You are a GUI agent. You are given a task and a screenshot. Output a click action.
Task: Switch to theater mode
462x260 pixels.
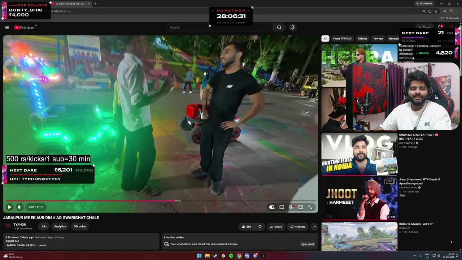[301, 207]
